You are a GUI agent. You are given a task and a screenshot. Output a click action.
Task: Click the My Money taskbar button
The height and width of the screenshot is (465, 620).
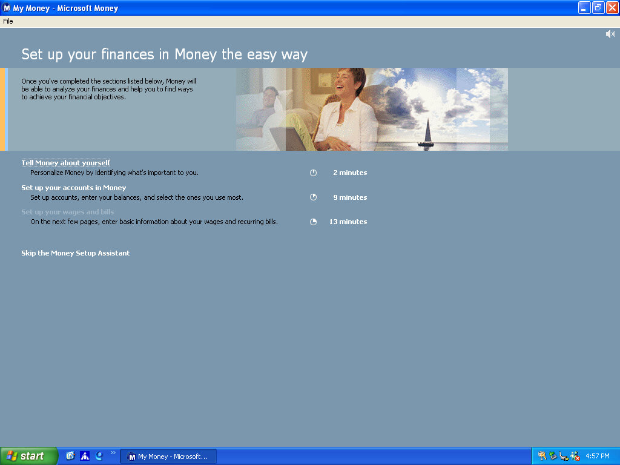(168, 457)
